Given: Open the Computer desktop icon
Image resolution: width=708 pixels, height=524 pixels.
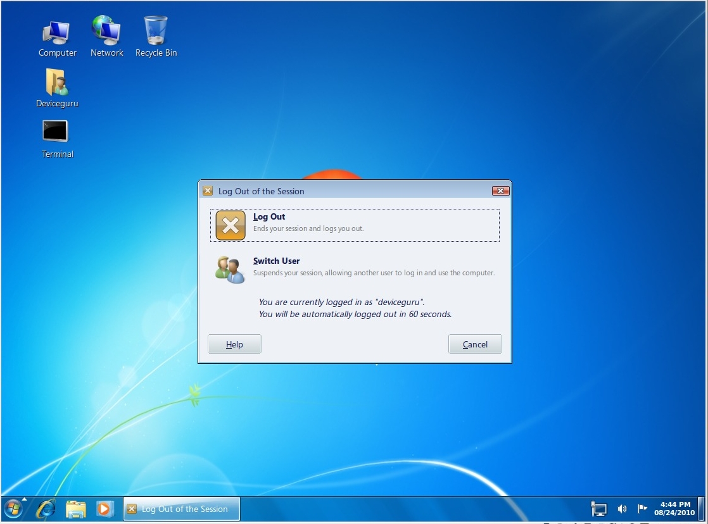Looking at the screenshot, I should click(57, 38).
